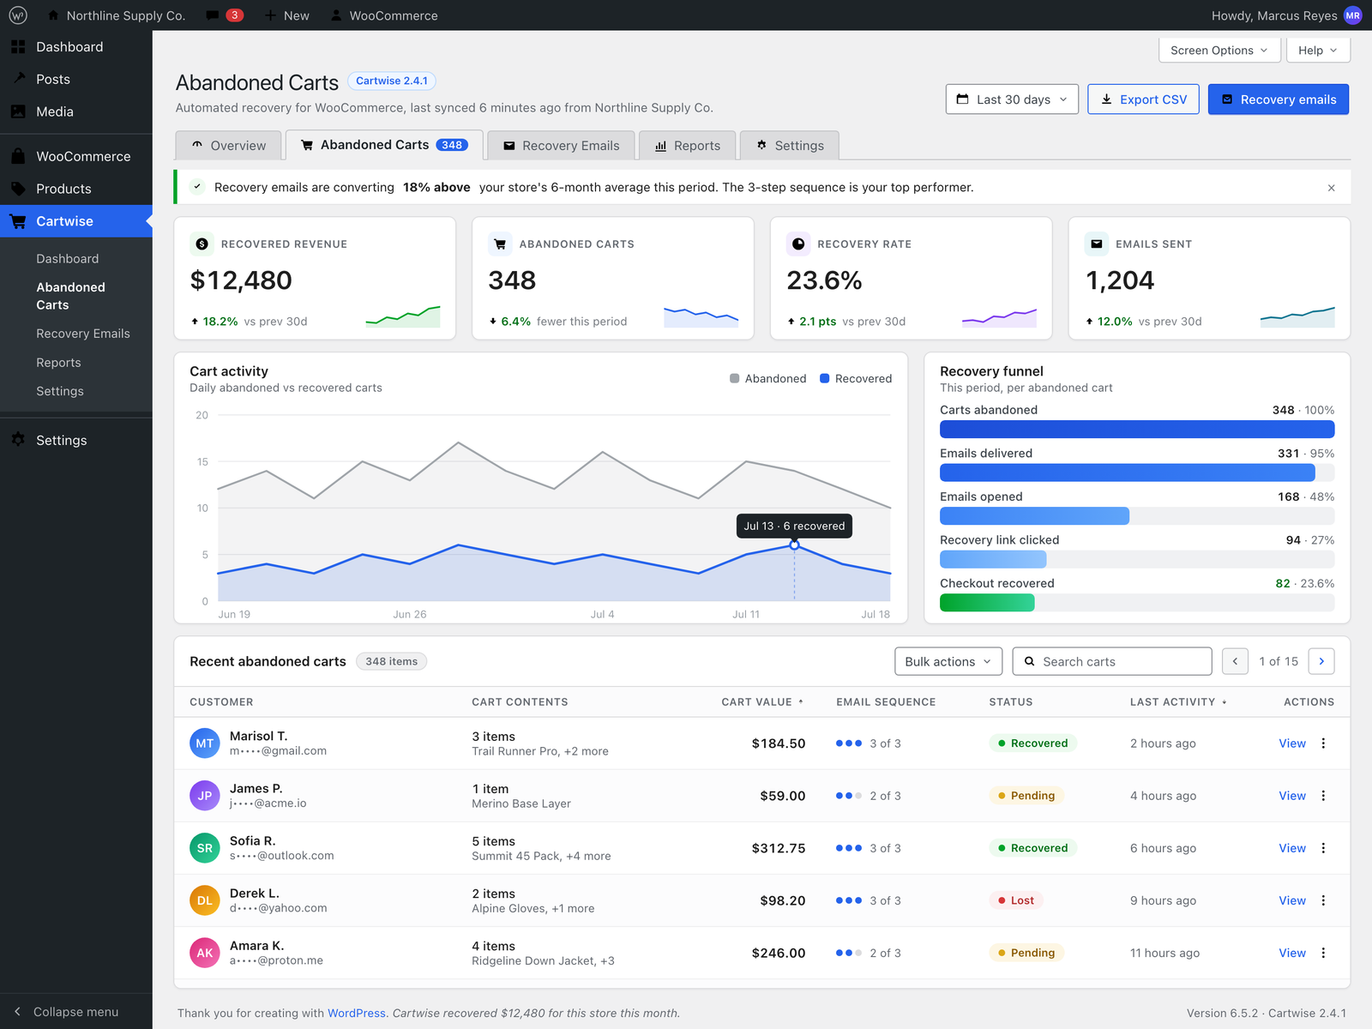Click the Cartwise 2.4.1 version badge
Screen dimensions: 1372x1029
(x=392, y=81)
